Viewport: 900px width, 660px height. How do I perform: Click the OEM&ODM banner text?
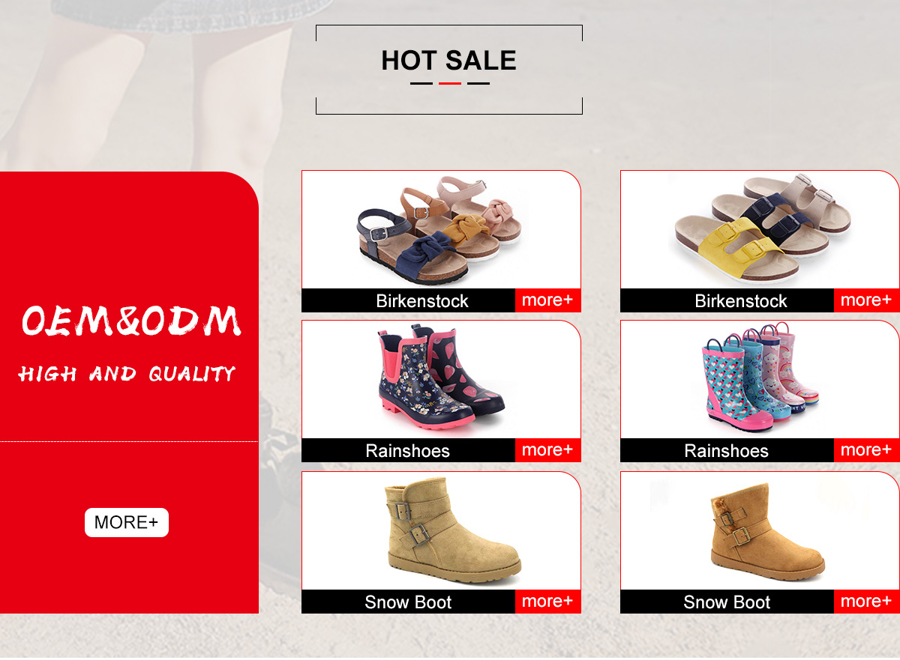(131, 320)
